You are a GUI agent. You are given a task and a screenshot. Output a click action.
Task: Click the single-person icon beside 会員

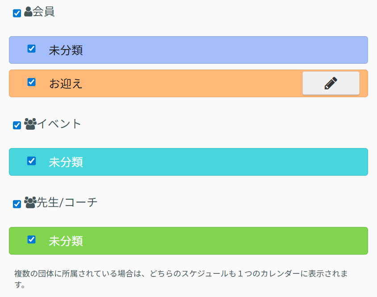click(x=28, y=12)
